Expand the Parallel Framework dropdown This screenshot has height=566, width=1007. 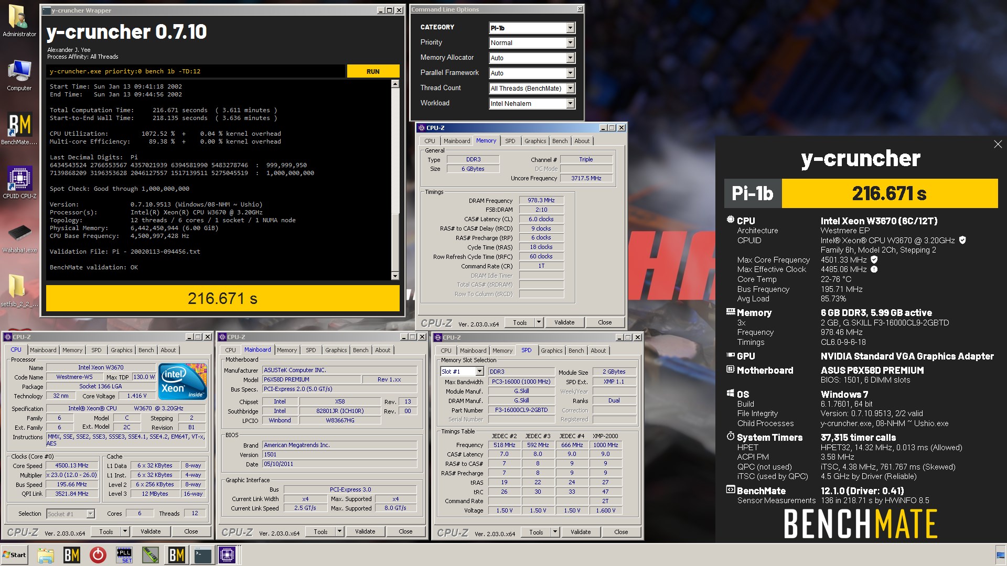pyautogui.click(x=570, y=73)
